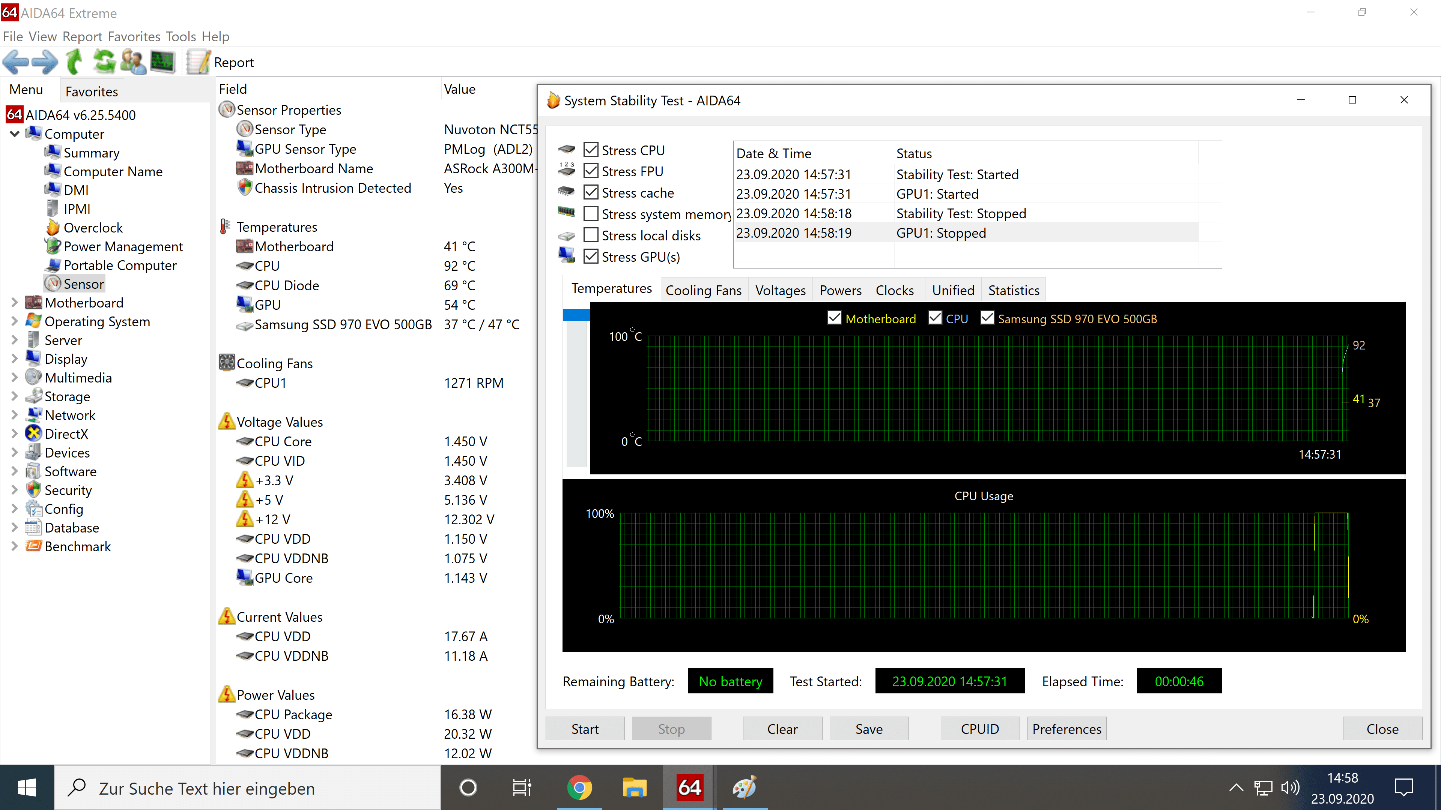Open AIDA64 from the taskbar
This screenshot has width=1441, height=810.
tap(689, 787)
